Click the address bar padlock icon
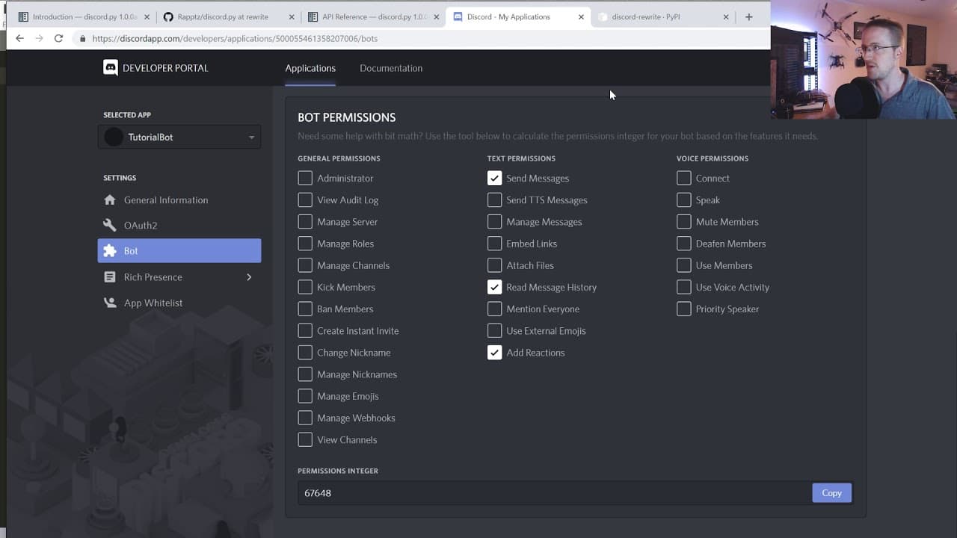The width and height of the screenshot is (957, 538). [x=82, y=38]
